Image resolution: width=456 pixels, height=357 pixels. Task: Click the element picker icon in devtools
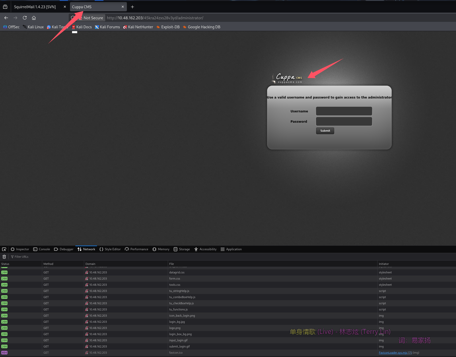4,249
